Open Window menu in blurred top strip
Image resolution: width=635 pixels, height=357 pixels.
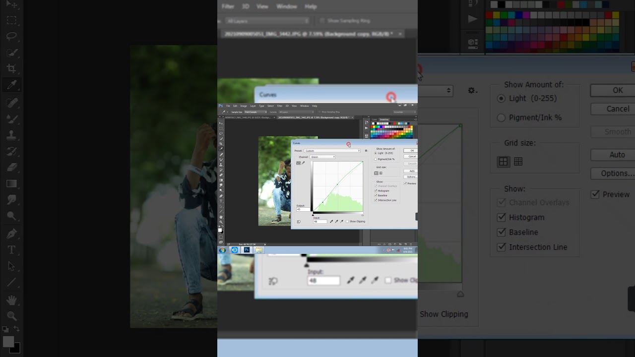(x=287, y=6)
